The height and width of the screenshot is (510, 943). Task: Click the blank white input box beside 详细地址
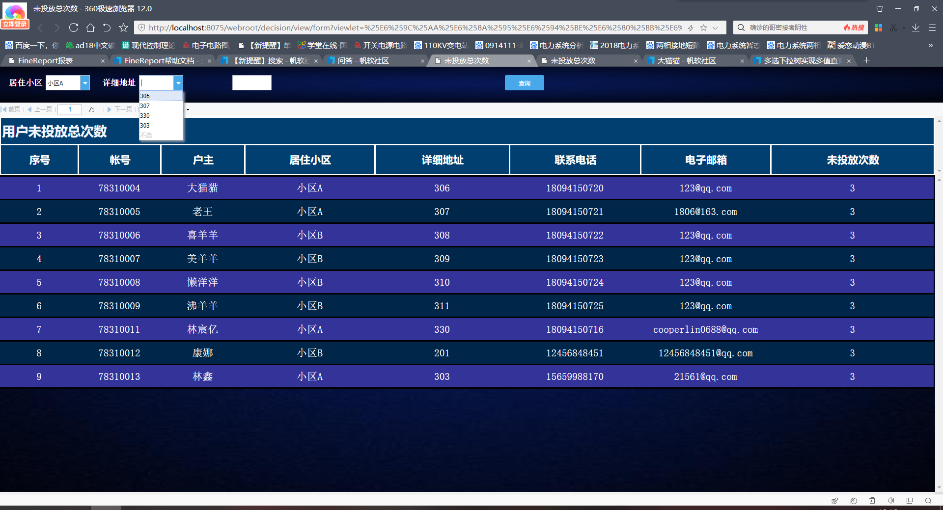(251, 83)
